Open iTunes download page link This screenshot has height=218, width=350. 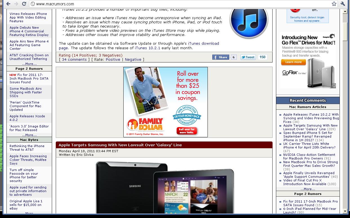point(203,44)
